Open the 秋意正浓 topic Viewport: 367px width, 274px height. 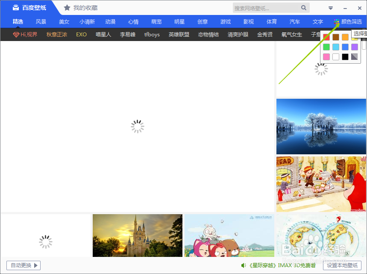pyautogui.click(x=57, y=35)
